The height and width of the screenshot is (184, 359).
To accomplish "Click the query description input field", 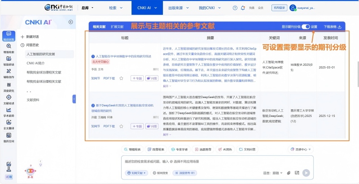I will (x=202, y=162).
